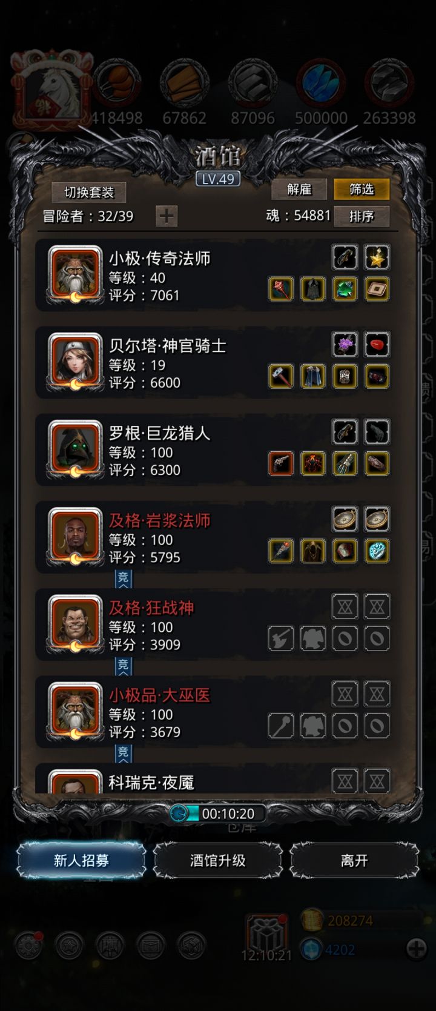
Task: Open the 排序 sort options
Action: [362, 216]
